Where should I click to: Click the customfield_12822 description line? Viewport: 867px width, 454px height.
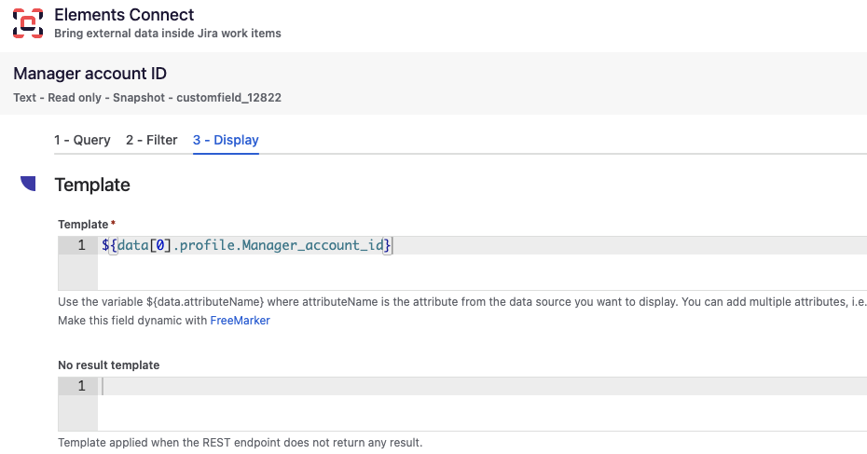pos(147,98)
